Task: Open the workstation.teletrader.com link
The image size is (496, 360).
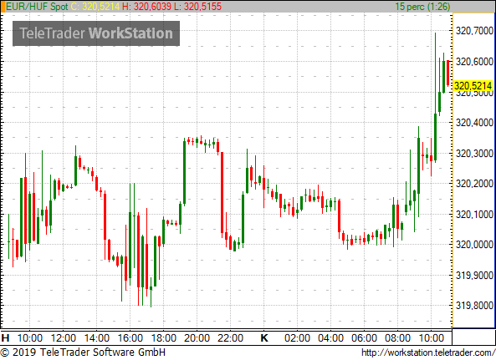Action: tap(428, 352)
